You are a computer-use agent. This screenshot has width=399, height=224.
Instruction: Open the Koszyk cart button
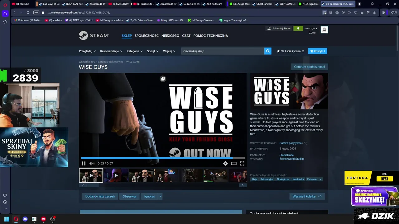click(317, 51)
